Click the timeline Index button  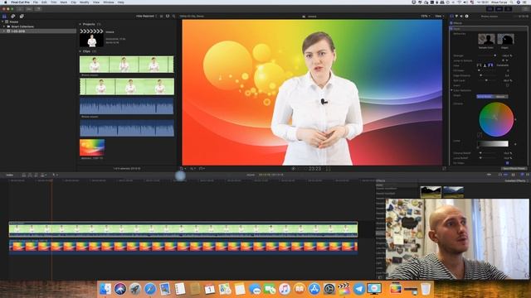tap(9, 175)
